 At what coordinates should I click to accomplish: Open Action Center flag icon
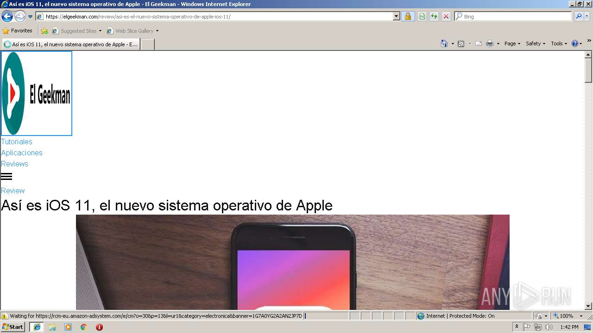coord(527,327)
